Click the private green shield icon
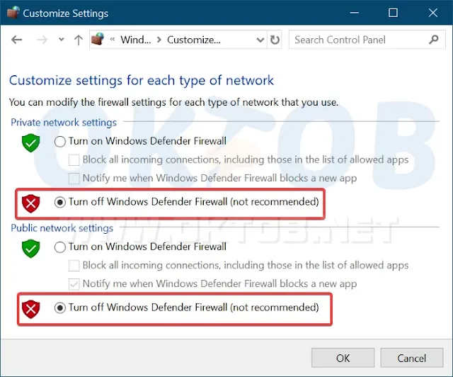The image size is (453, 377). pyautogui.click(x=31, y=143)
